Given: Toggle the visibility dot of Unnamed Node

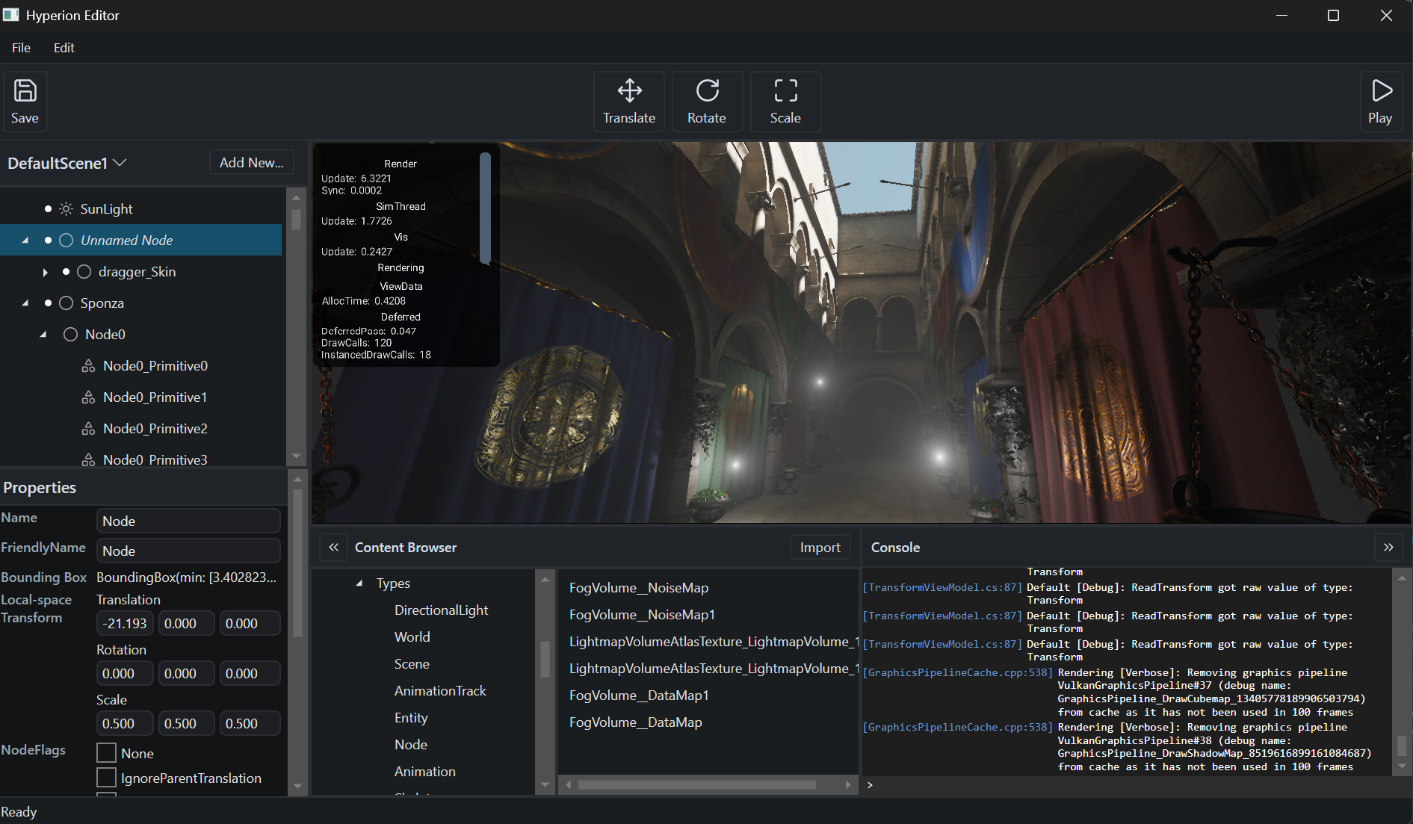Looking at the screenshot, I should [x=48, y=241].
